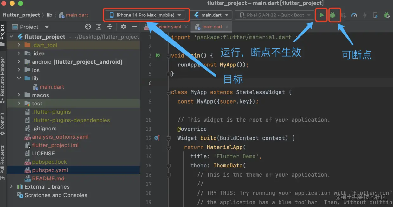Click macOS yellow minimize window button

tap(12, 3)
